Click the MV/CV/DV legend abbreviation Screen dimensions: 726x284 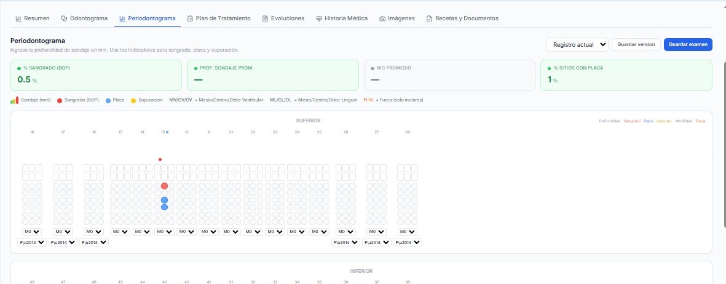181,100
